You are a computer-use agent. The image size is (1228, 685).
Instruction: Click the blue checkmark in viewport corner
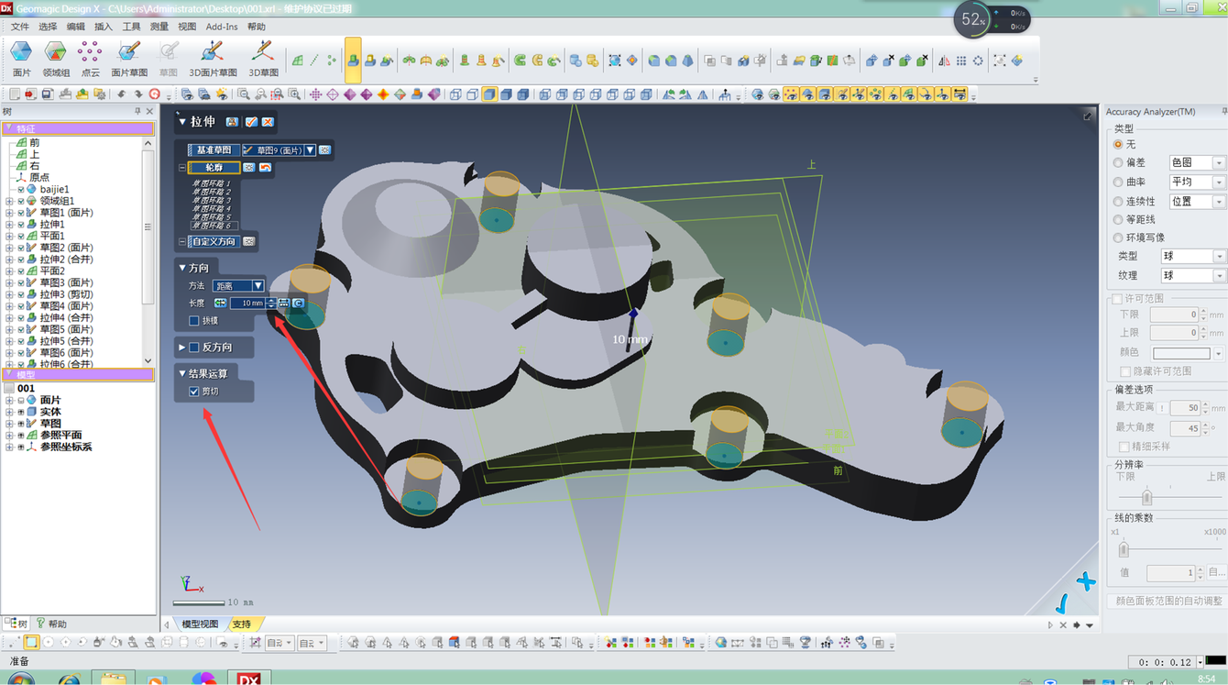coord(1061,602)
